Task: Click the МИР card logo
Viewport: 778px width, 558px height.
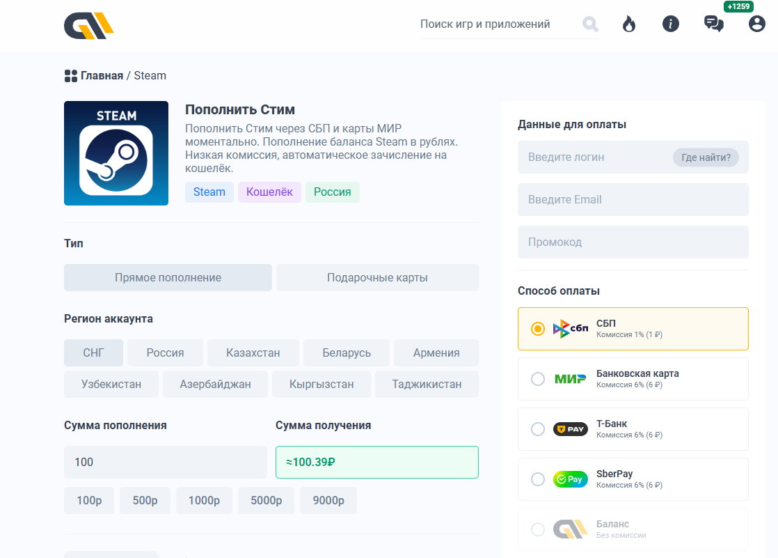Action: [x=571, y=379]
